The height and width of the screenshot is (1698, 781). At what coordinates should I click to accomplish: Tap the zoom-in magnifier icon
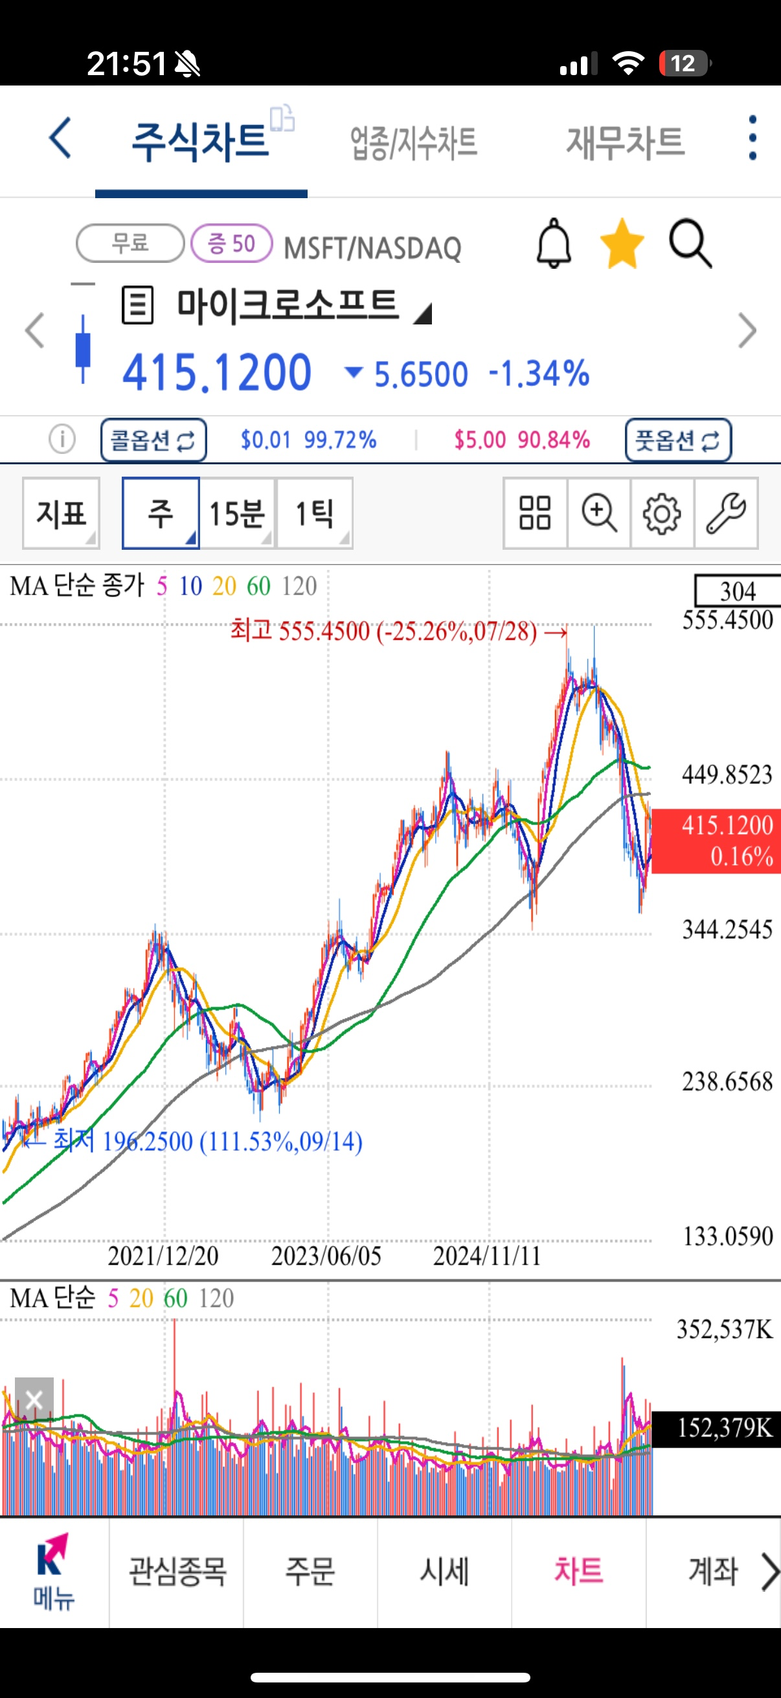coord(598,513)
